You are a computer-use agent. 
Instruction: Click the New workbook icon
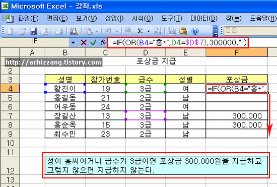click(x=10, y=31)
